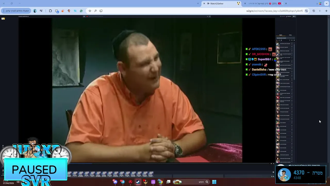Click the paused video player frame
Image resolution: width=330 pixels, height=186 pixels.
pyautogui.click(x=147, y=90)
